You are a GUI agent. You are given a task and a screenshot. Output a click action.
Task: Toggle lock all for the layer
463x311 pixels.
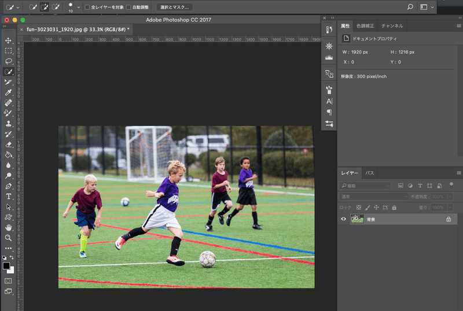394,208
